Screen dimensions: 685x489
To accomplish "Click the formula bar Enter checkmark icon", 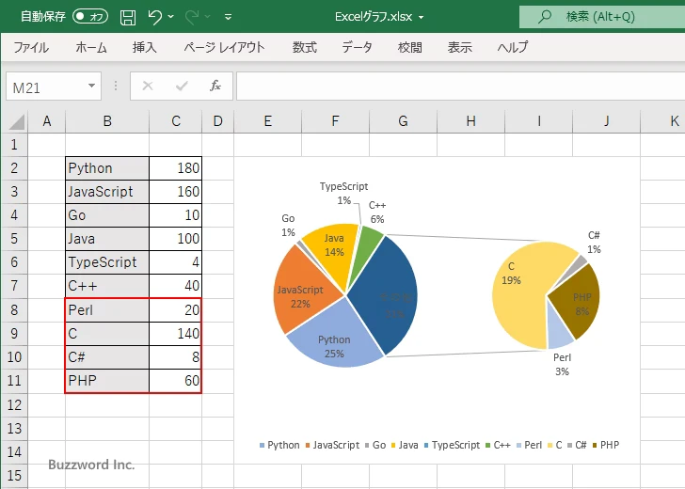I will pyautogui.click(x=181, y=86).
